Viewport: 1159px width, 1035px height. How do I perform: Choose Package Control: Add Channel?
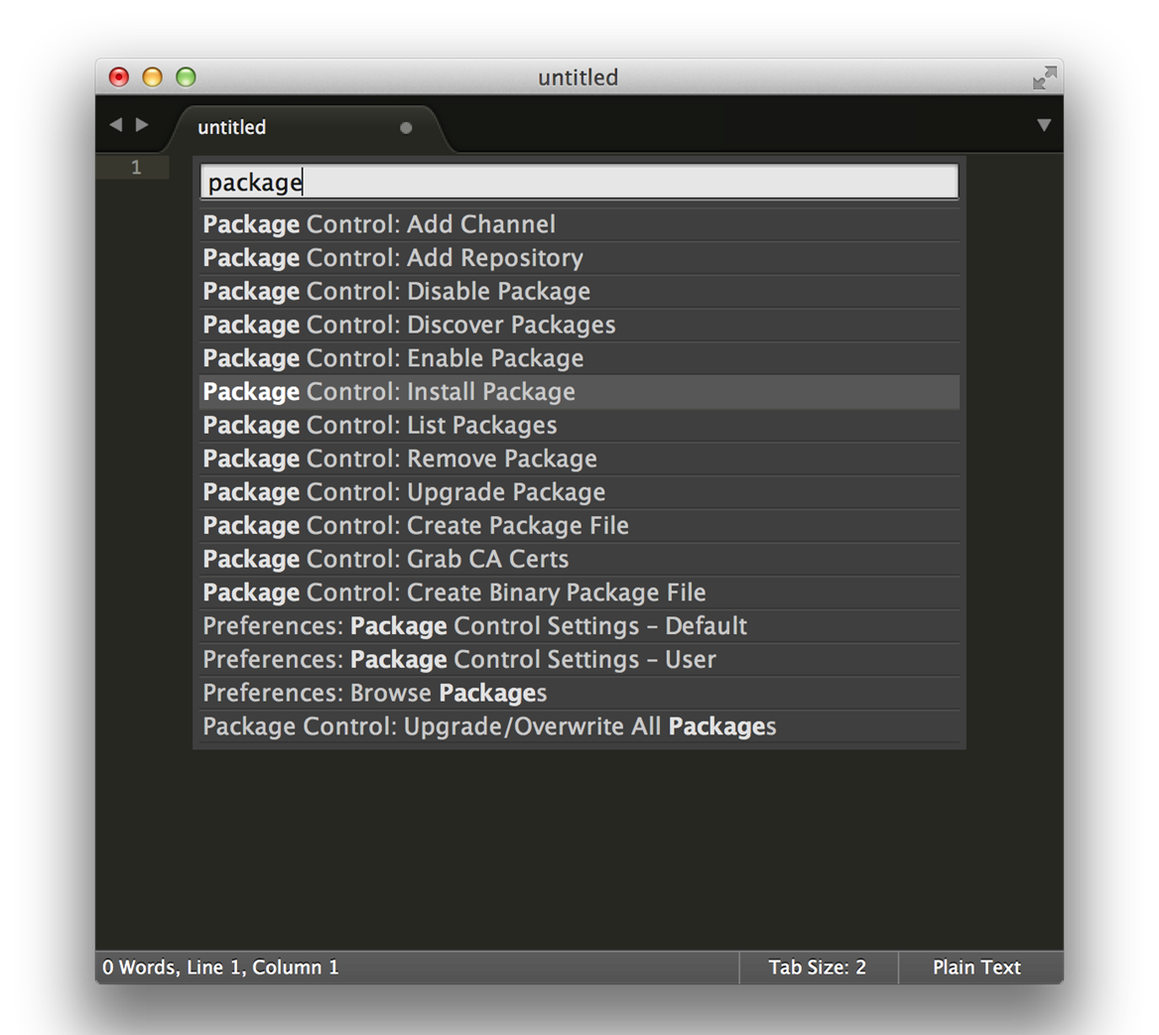pyautogui.click(x=579, y=224)
